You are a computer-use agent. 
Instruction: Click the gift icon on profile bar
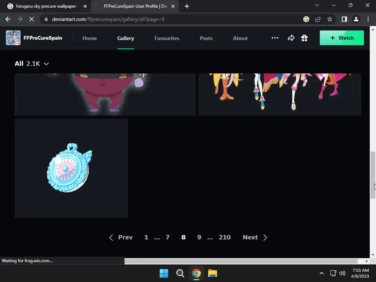tap(304, 38)
